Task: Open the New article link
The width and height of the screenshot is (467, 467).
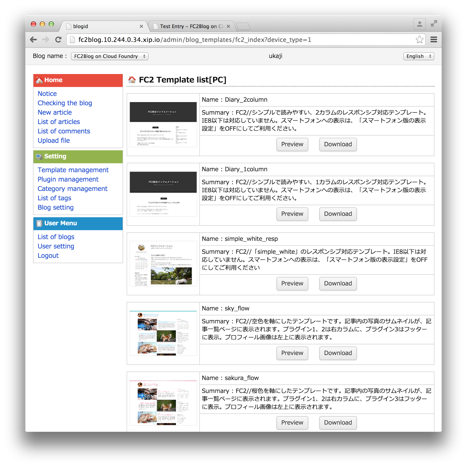Action: 55,112
